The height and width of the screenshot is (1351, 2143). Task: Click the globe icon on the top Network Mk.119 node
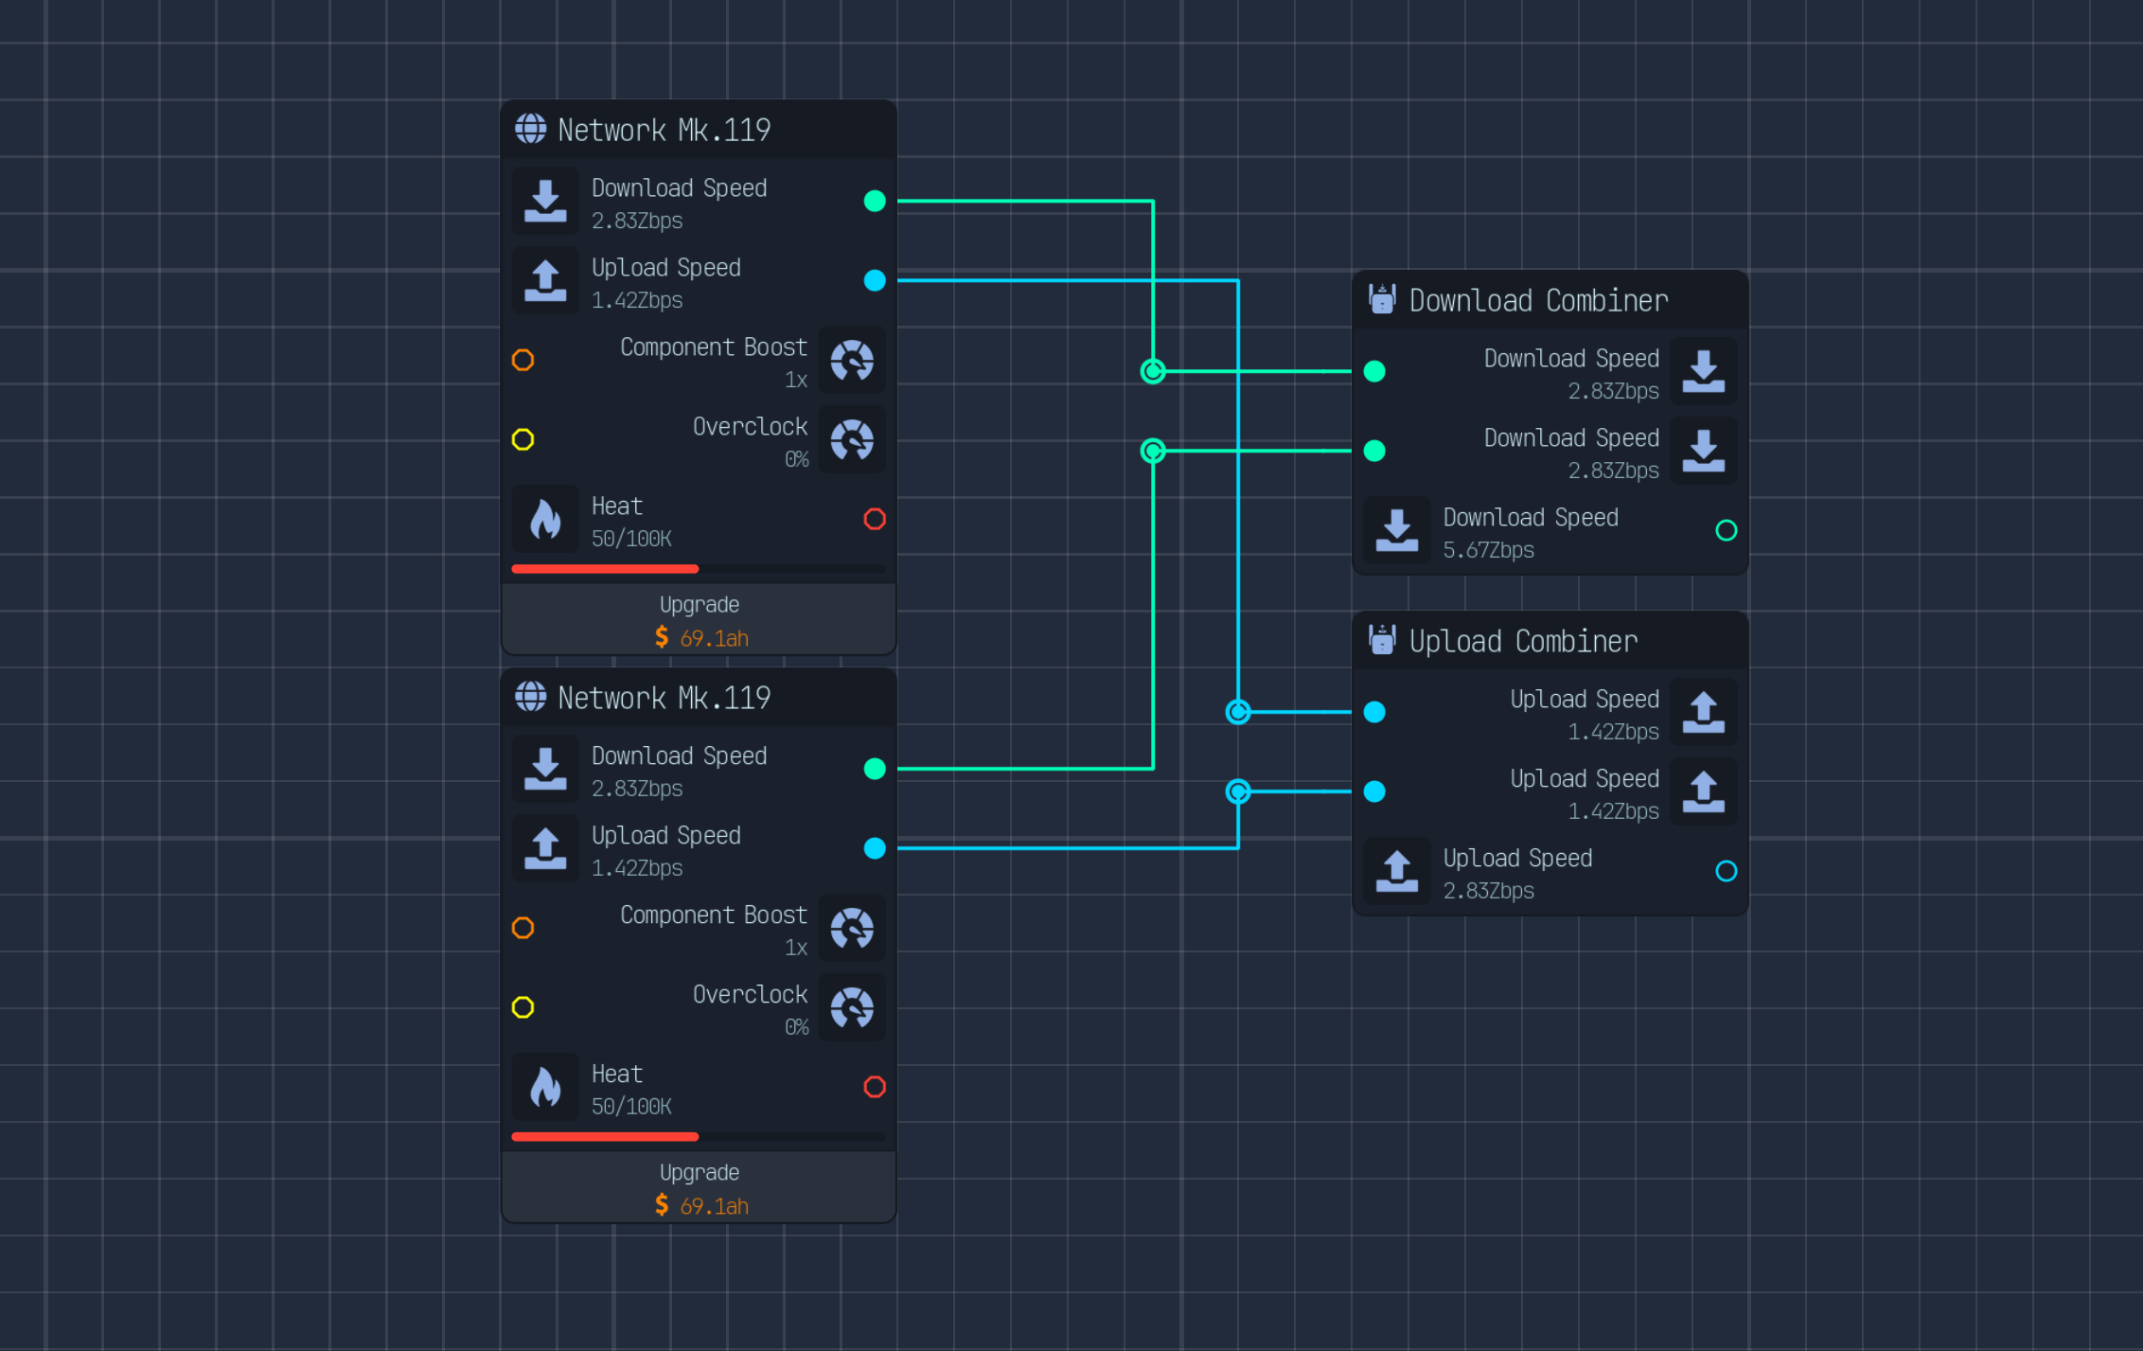[x=530, y=129]
